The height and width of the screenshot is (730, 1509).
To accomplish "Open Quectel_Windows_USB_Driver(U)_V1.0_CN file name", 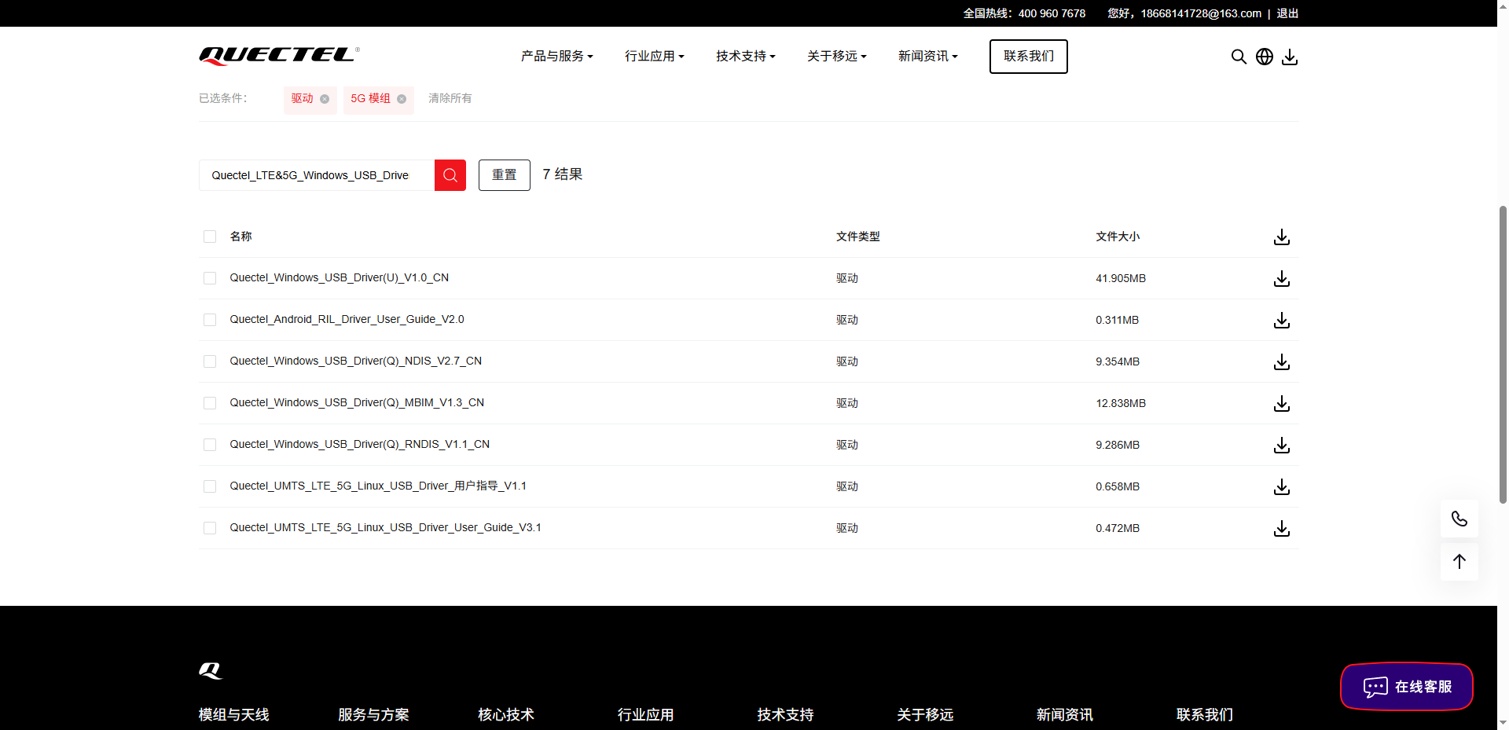I will 339,277.
